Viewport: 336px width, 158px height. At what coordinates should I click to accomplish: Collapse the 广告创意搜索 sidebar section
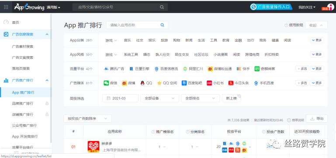tap(47, 34)
